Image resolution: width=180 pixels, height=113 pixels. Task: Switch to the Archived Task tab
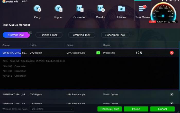(82, 35)
